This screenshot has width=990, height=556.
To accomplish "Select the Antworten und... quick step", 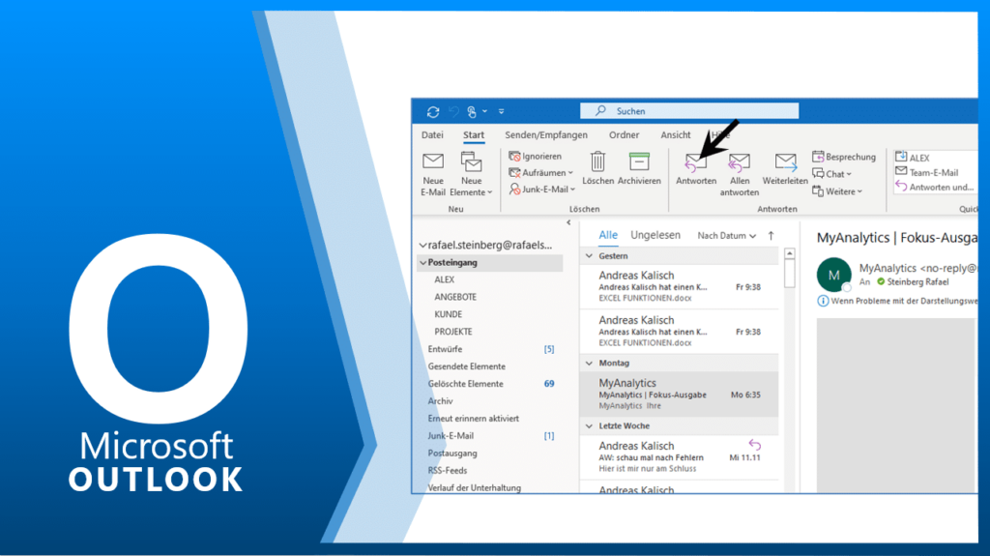I will pyautogui.click(x=935, y=187).
